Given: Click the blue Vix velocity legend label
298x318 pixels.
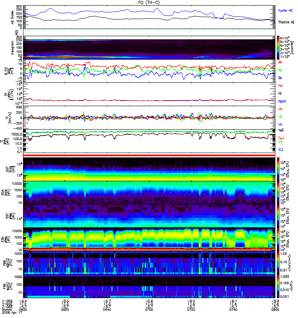Looking at the screenshot, I should (281, 124).
